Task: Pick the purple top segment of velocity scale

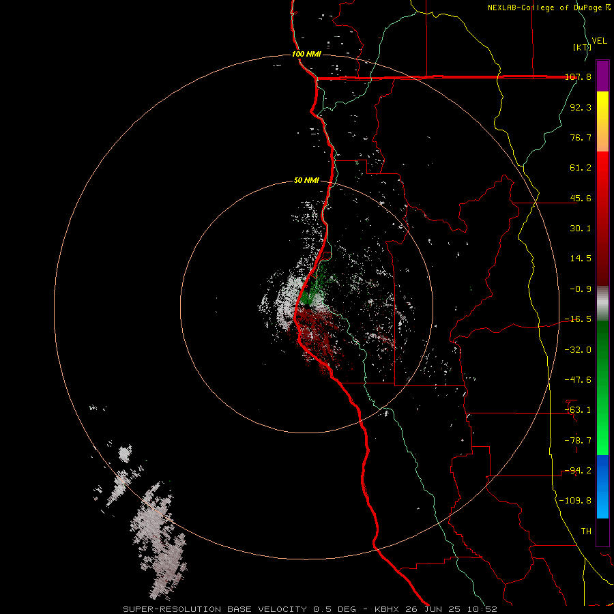Action: coord(602,76)
